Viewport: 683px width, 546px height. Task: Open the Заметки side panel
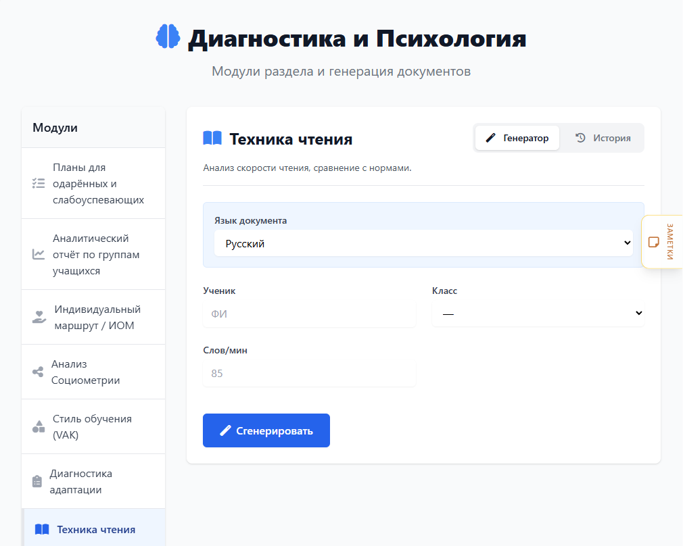click(662, 242)
